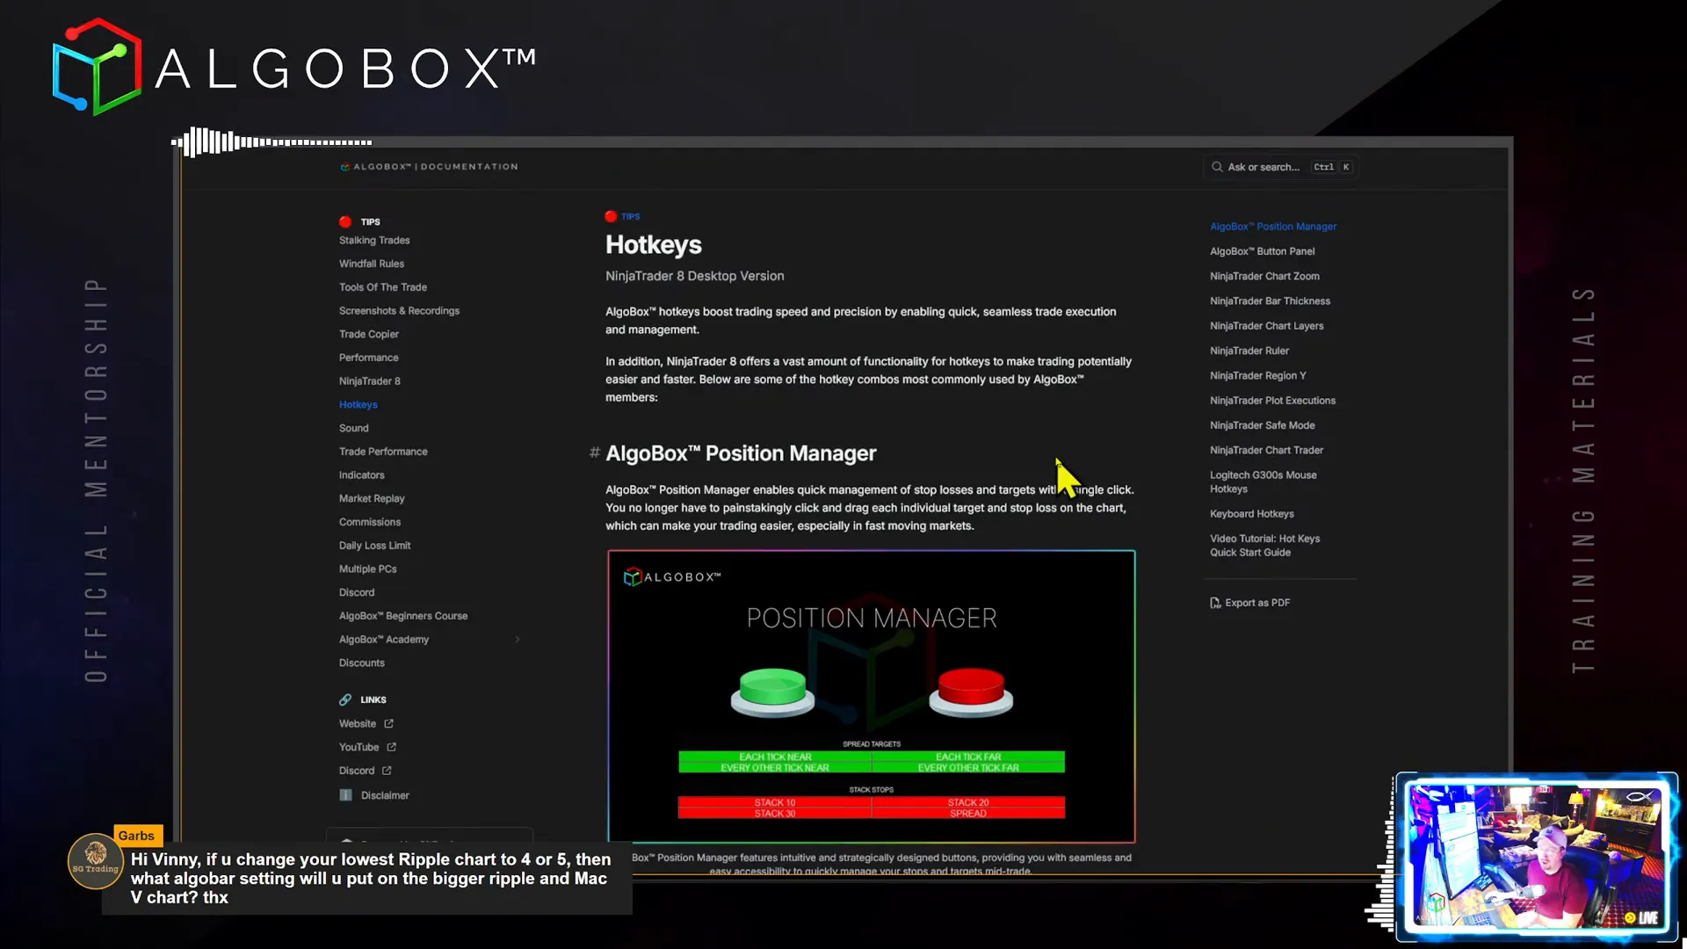Click the external-link icon beside Discord link

tap(387, 772)
